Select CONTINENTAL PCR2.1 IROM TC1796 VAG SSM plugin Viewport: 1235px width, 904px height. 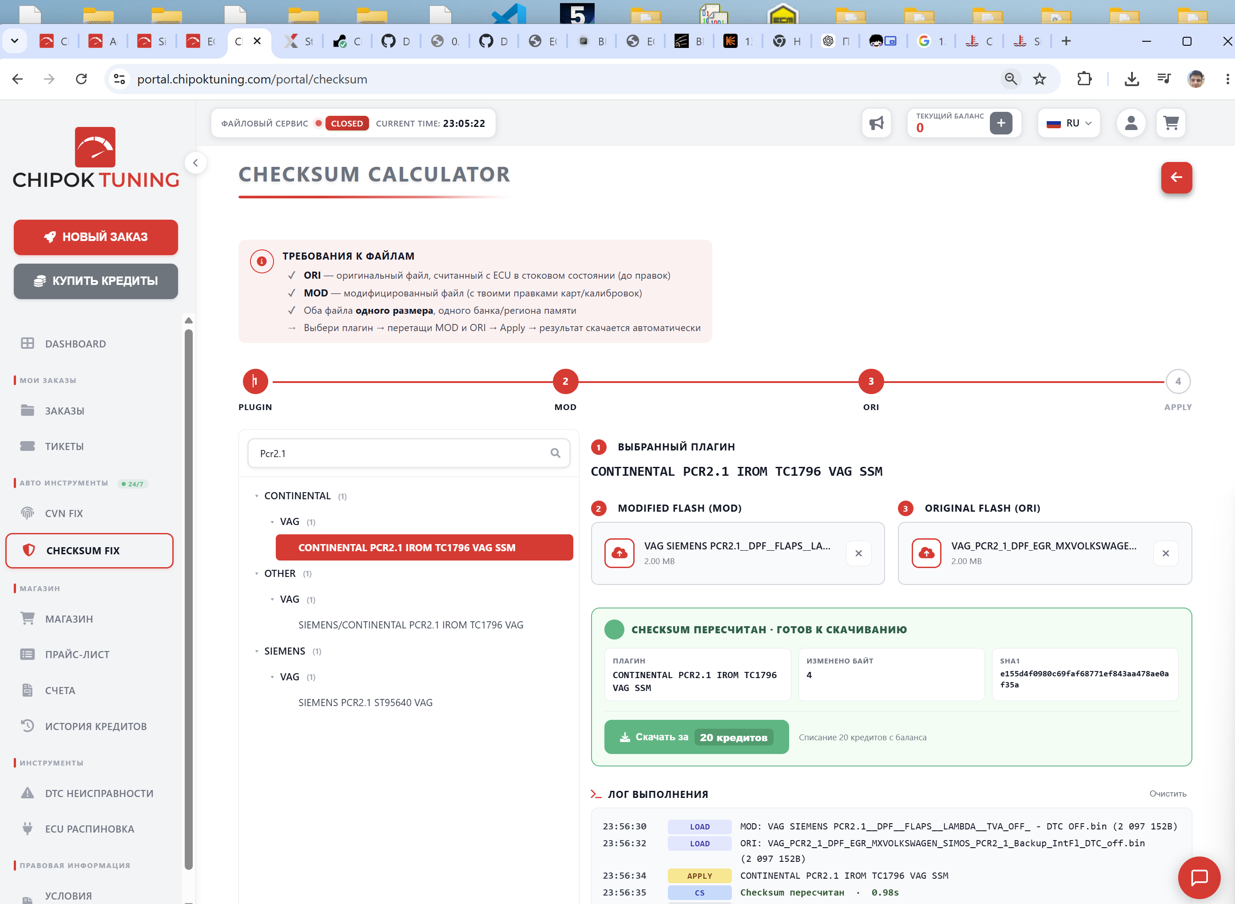click(x=424, y=547)
